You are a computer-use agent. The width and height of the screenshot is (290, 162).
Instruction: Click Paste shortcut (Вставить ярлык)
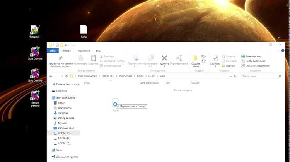tap(111, 66)
